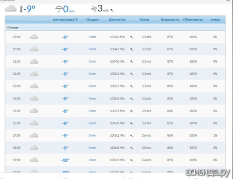Click the Ветер column header
Viewport: 233px width, 179px height.
[144, 20]
